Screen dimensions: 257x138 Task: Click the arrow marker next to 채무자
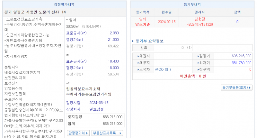pos(138,63)
